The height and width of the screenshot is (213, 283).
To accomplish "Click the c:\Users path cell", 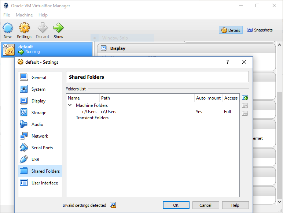I will 109,112.
